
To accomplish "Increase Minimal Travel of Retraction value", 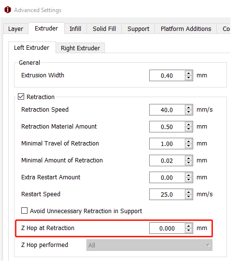I will click(x=189, y=141).
